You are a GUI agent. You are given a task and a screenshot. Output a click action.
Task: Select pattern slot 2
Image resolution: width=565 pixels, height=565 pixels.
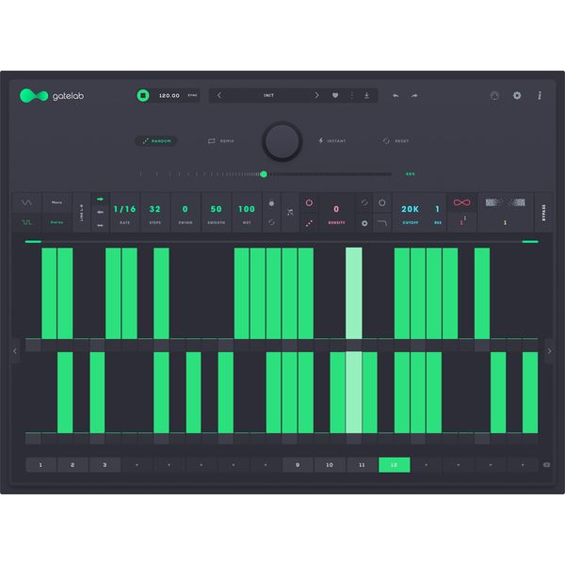pyautogui.click(x=73, y=465)
